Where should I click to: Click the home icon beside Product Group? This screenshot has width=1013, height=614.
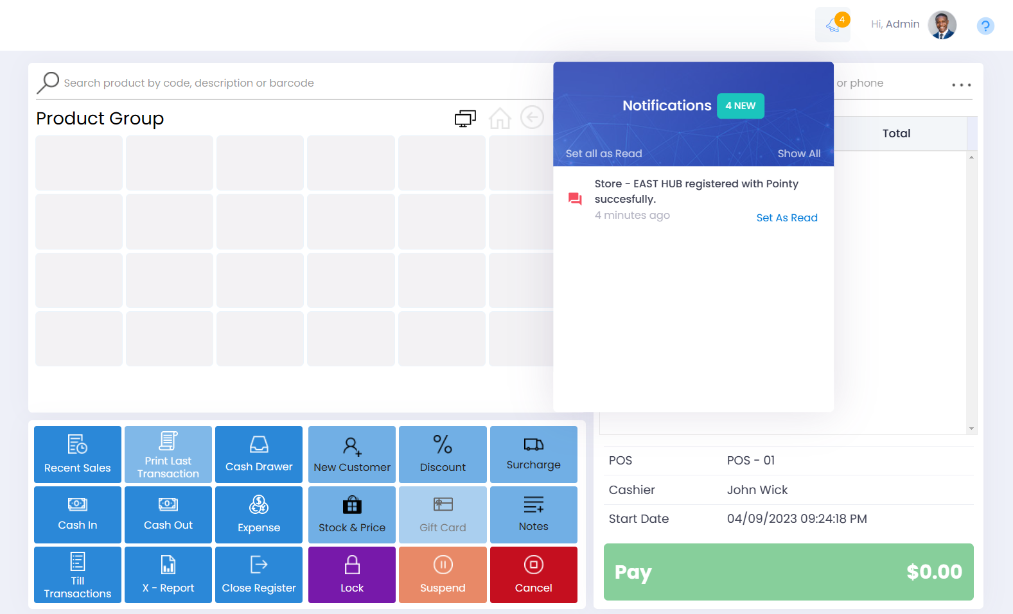click(x=499, y=118)
